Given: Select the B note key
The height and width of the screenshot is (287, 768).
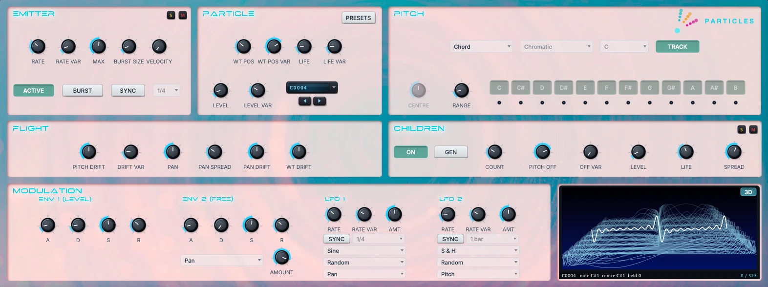Looking at the screenshot, I should point(736,88).
